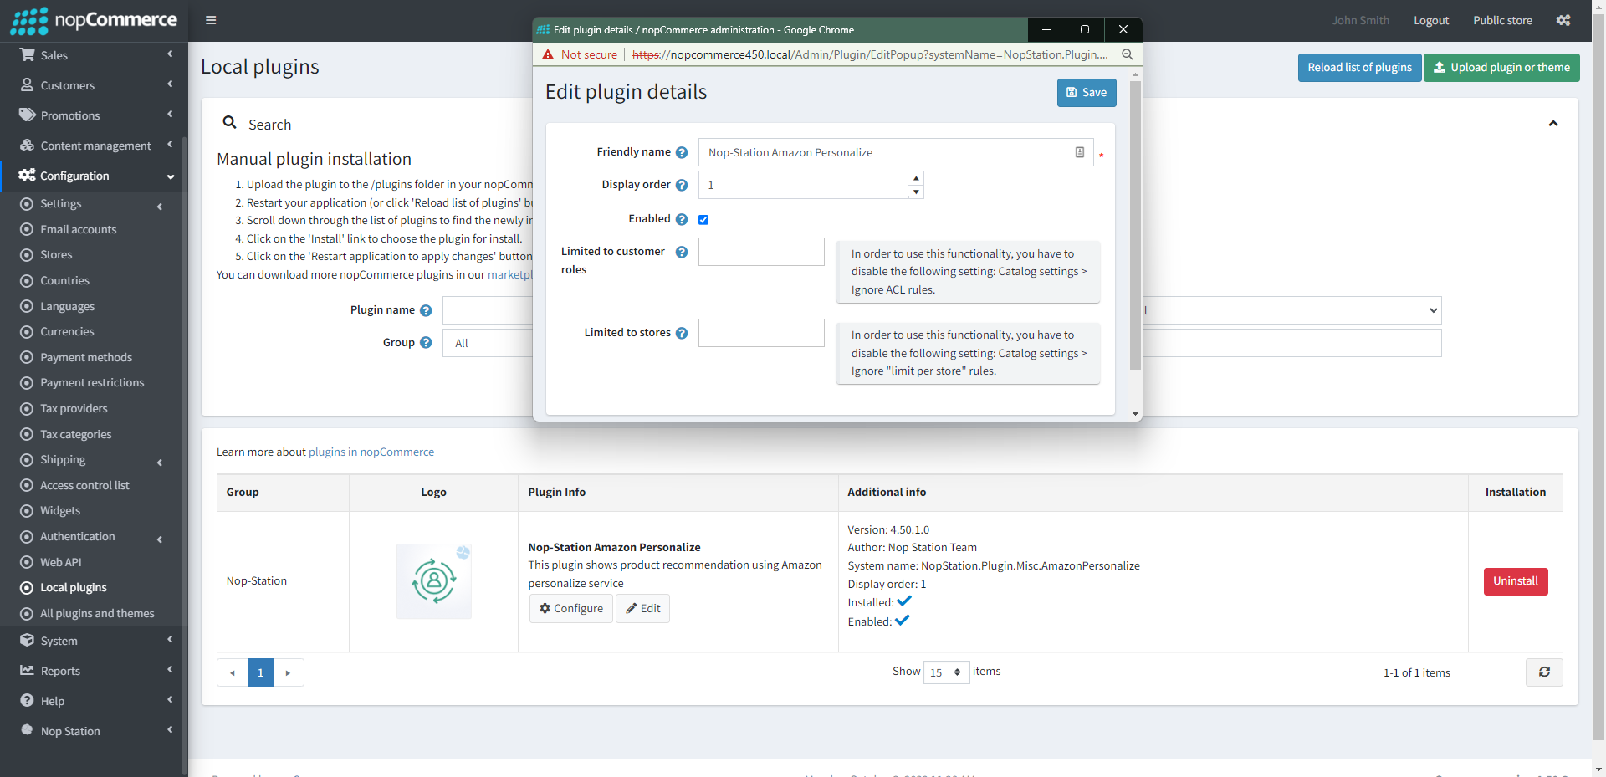Click the Amazon Personalize plugin logo

pos(434,581)
